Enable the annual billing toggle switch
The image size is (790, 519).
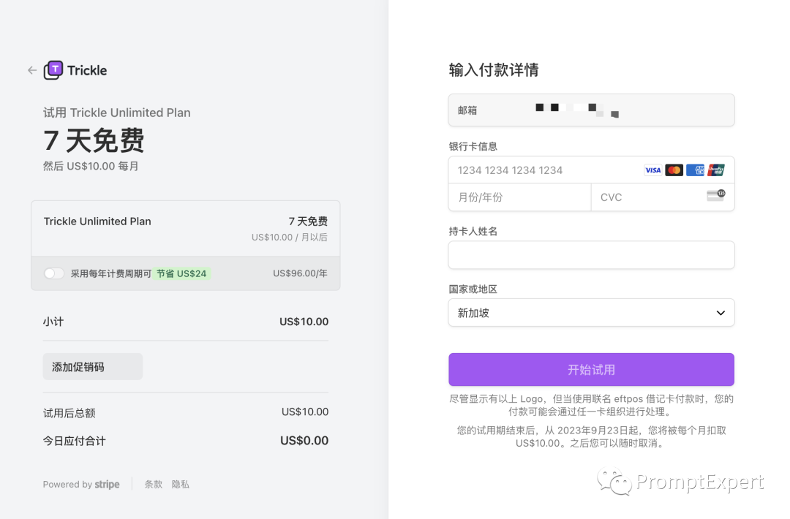[x=54, y=273]
